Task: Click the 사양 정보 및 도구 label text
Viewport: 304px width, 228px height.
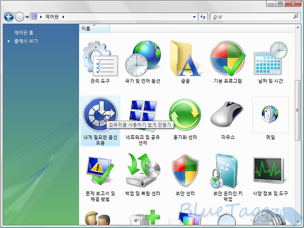Action: click(271, 193)
